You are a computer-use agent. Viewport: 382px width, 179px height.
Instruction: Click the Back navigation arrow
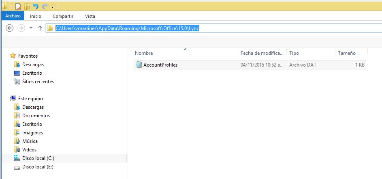tap(9, 28)
